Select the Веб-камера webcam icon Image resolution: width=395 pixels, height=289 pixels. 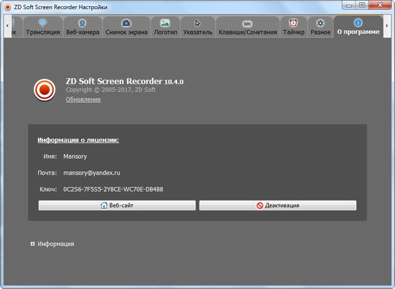82,23
